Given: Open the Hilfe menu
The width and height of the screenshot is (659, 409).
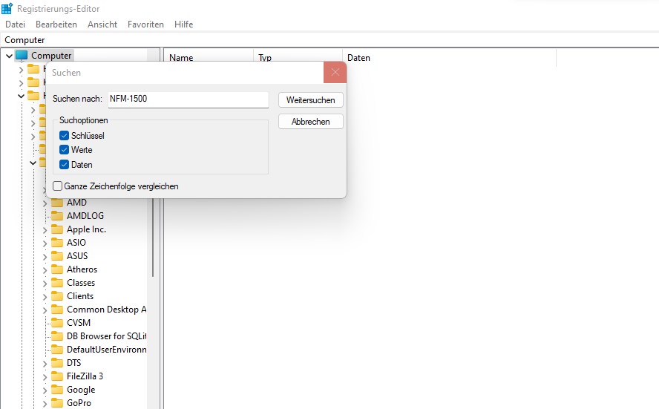Looking at the screenshot, I should (183, 24).
